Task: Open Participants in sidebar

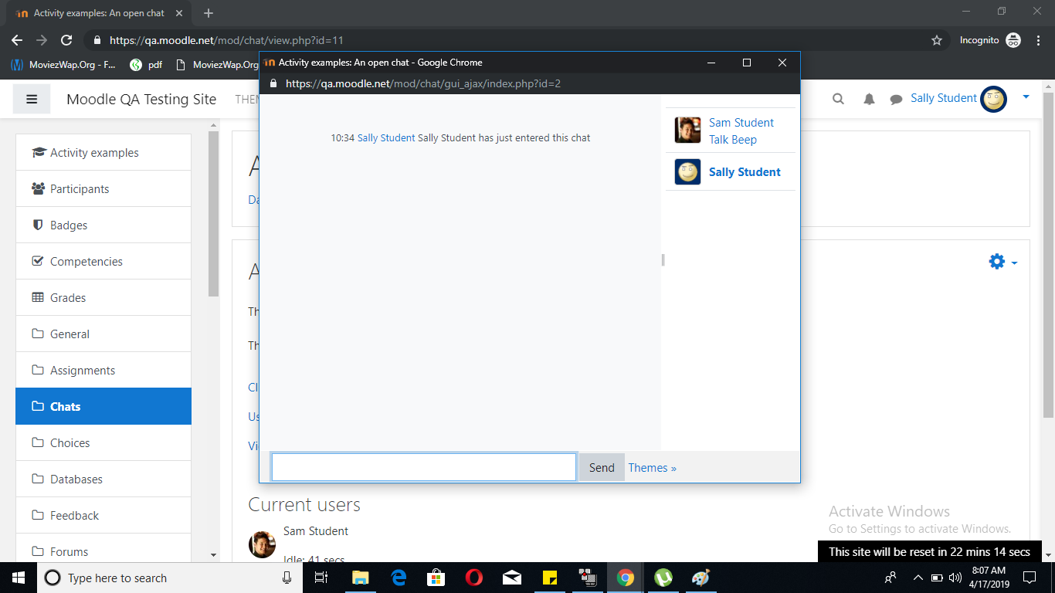Action: tap(103, 188)
